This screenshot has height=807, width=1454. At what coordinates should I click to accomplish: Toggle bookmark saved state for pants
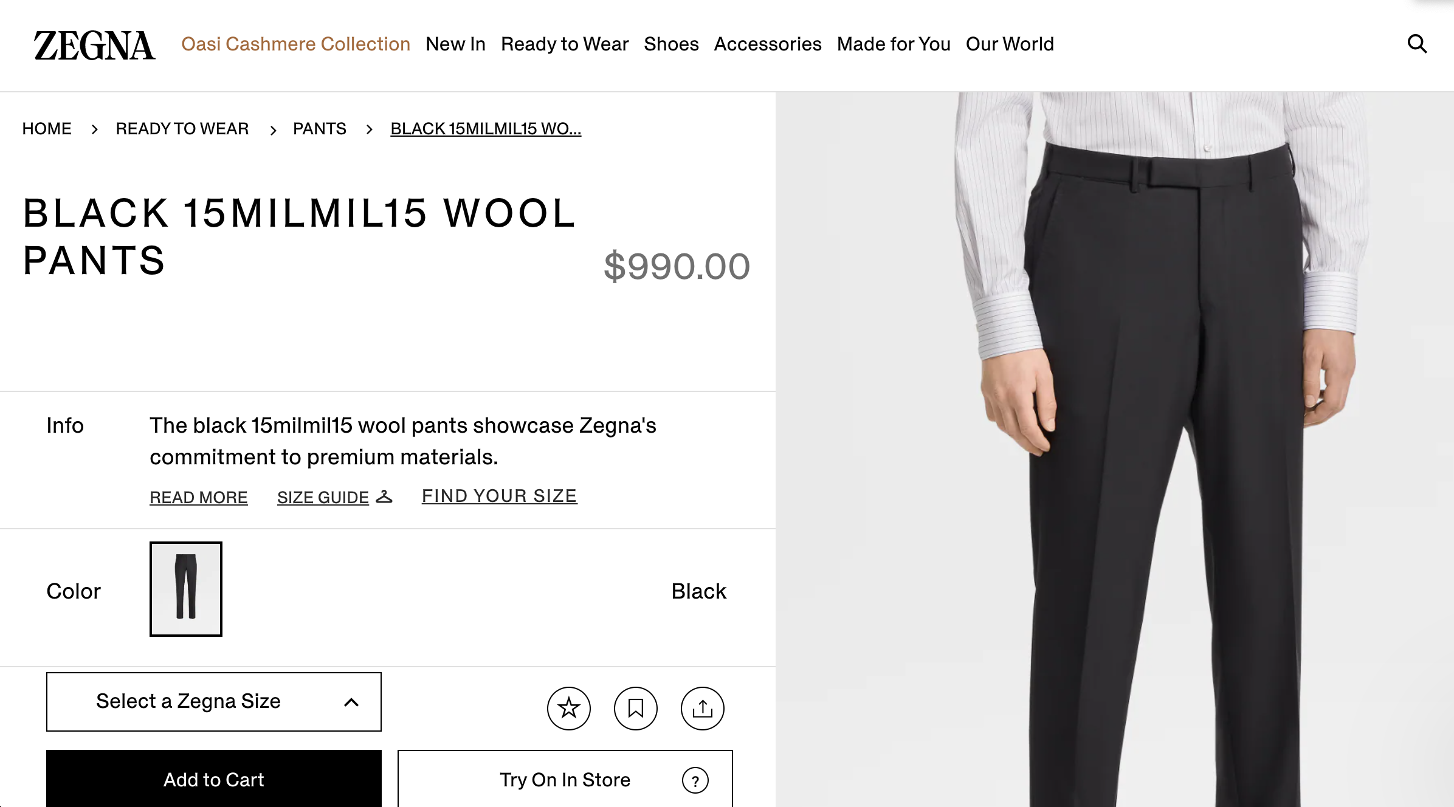[x=636, y=708]
